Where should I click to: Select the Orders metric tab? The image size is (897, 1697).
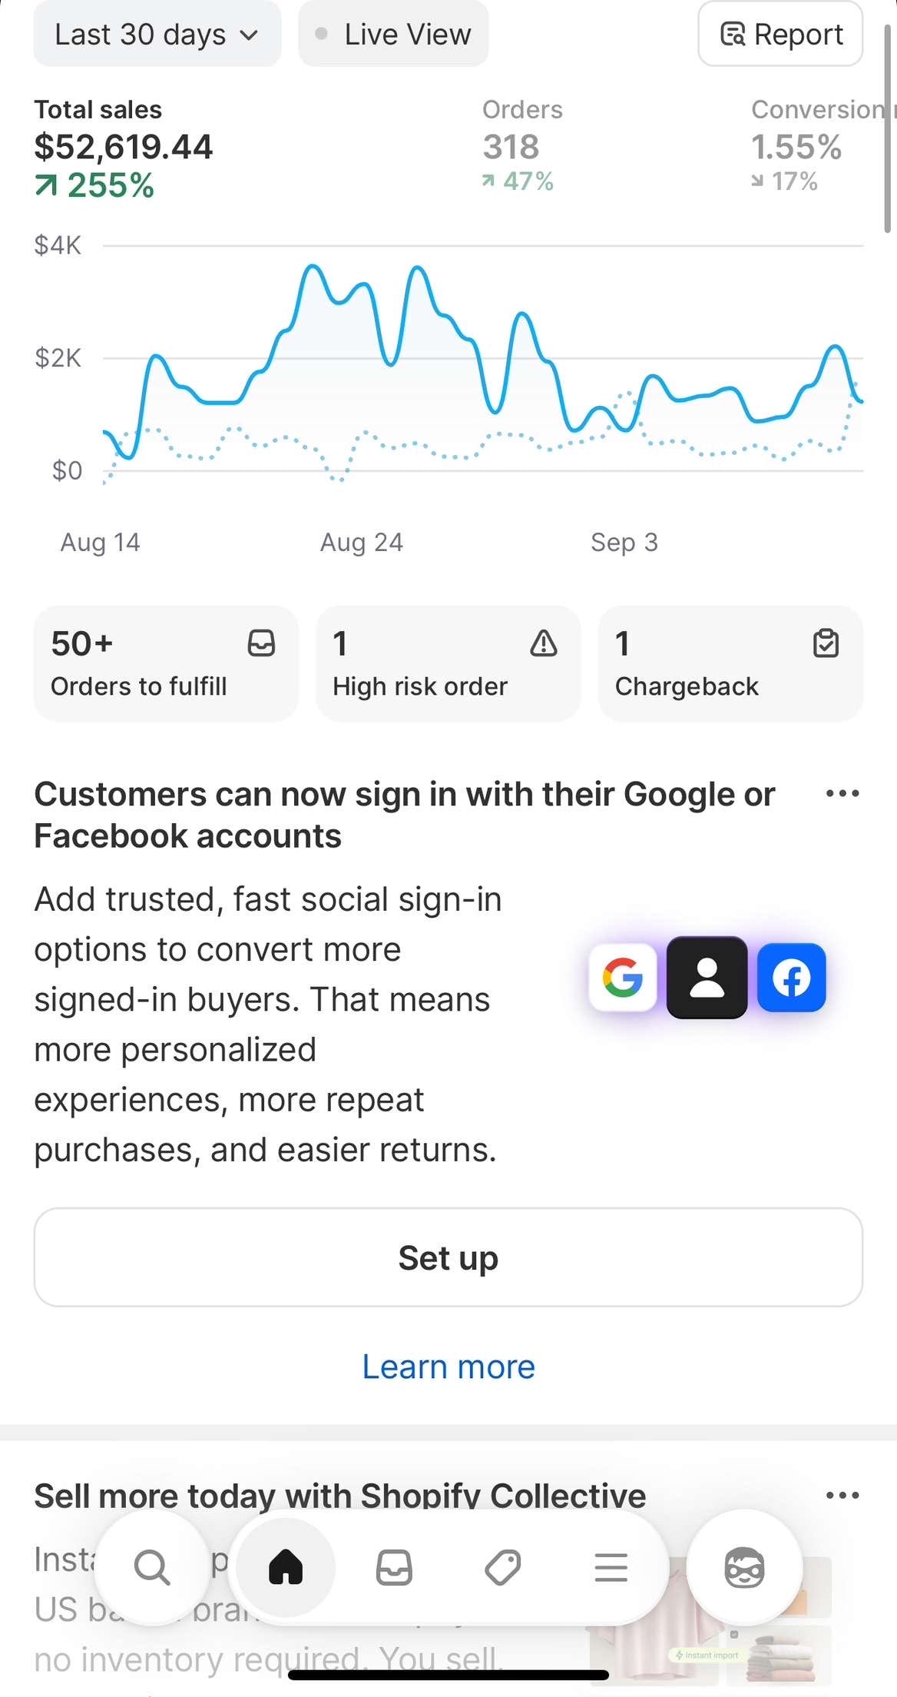coord(522,146)
